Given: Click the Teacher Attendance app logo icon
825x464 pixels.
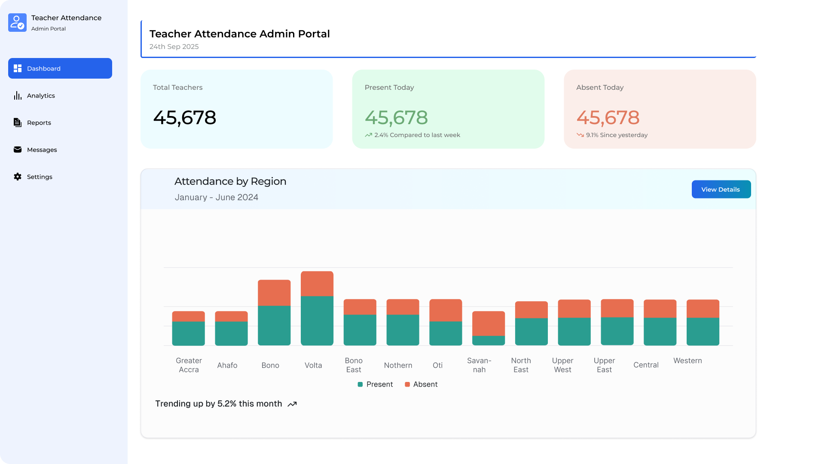Looking at the screenshot, I should [x=17, y=22].
